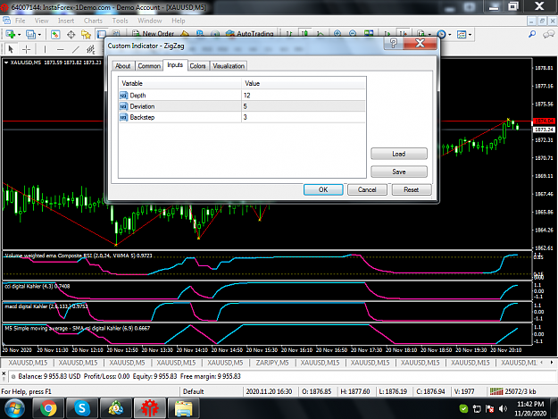Click the Templates toolbar icon
This screenshot has width=558, height=419.
click(x=462, y=35)
